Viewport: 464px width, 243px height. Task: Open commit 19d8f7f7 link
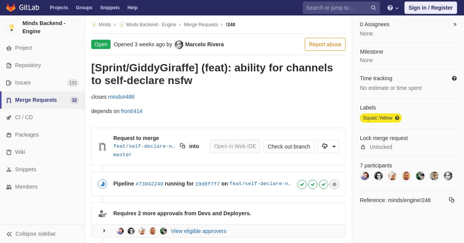[208, 184]
